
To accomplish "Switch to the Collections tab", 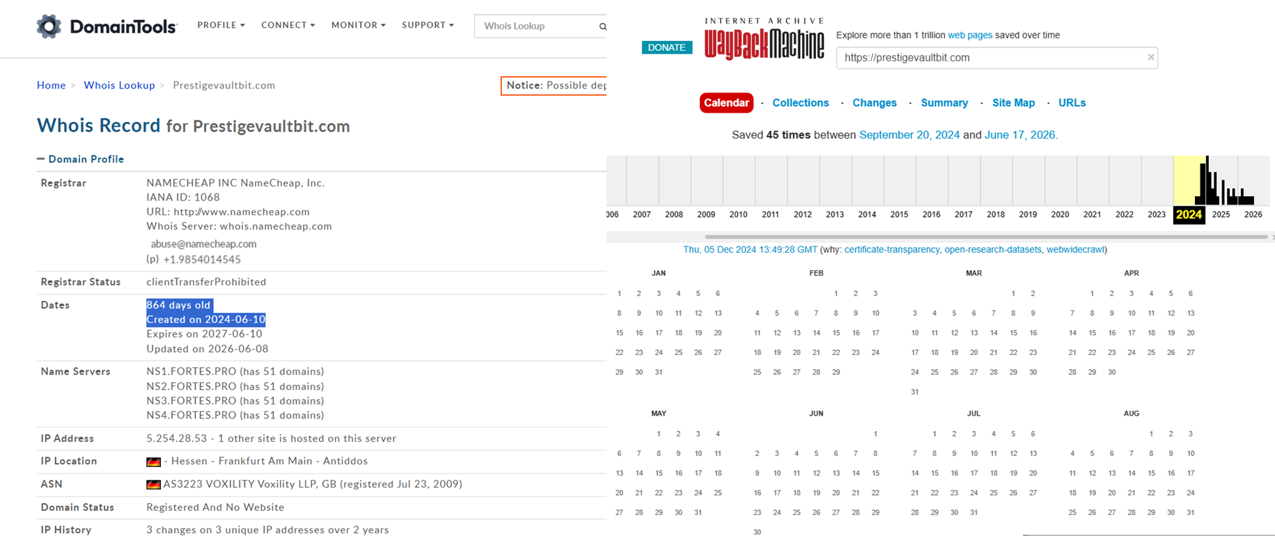I will click(x=800, y=103).
